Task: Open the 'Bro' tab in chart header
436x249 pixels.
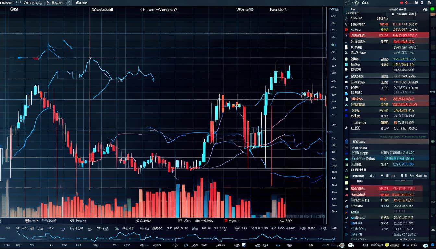Action: pyautogui.click(x=14, y=10)
